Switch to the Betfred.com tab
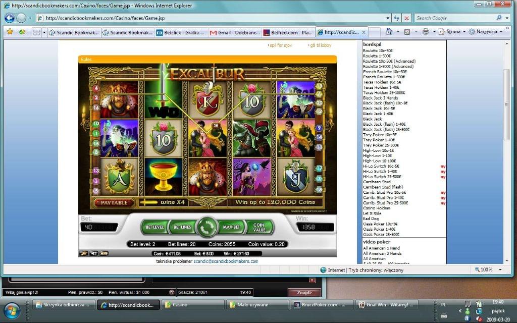Viewport: 517px width, 323px height. (288, 33)
